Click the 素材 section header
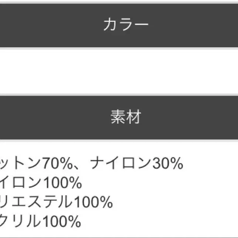The width and height of the screenshot is (238, 238). point(125,117)
